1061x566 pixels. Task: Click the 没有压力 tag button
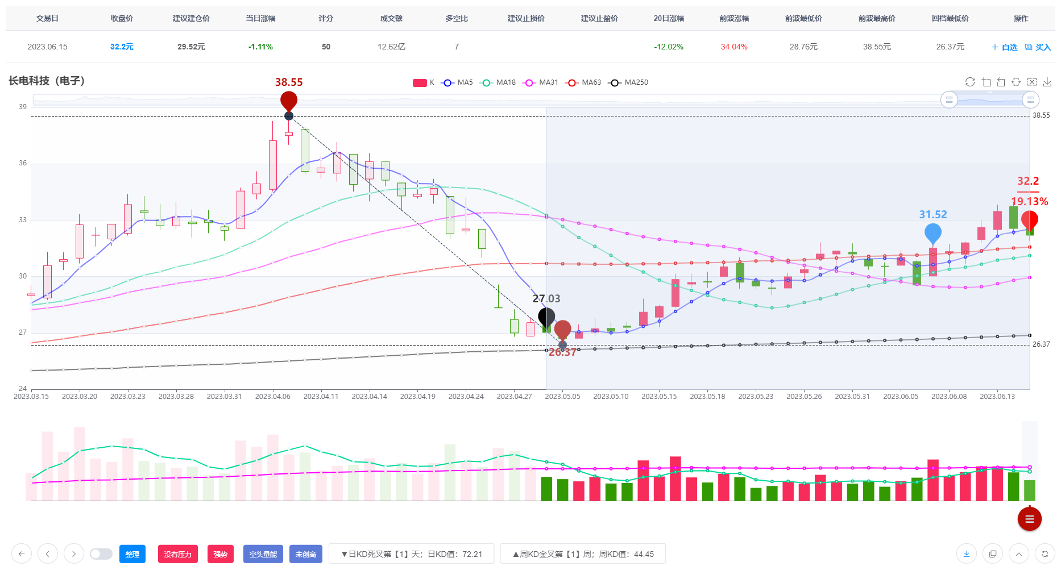[178, 554]
